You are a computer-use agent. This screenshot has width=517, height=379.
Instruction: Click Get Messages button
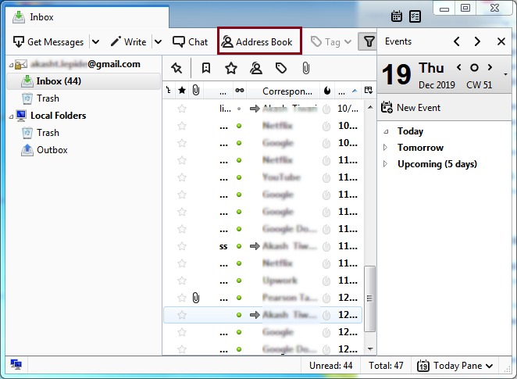[x=48, y=42]
